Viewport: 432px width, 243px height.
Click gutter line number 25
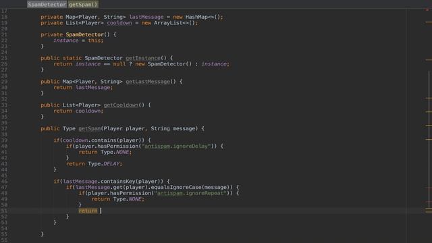(4, 58)
